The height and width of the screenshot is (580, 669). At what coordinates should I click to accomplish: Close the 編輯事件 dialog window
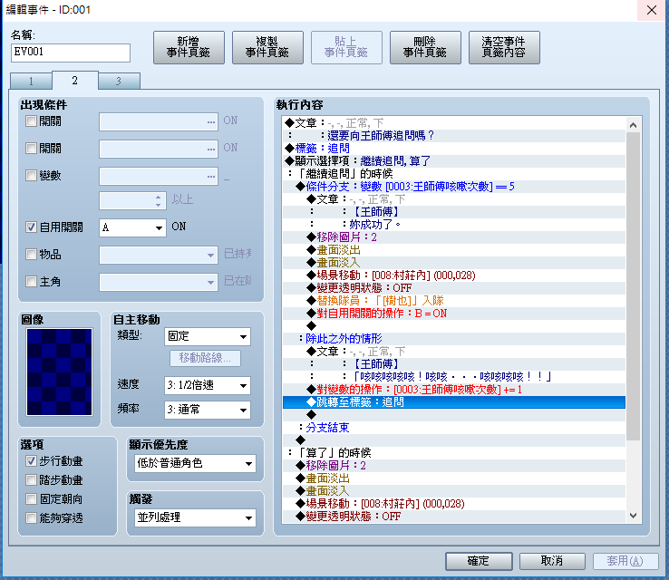(x=652, y=10)
